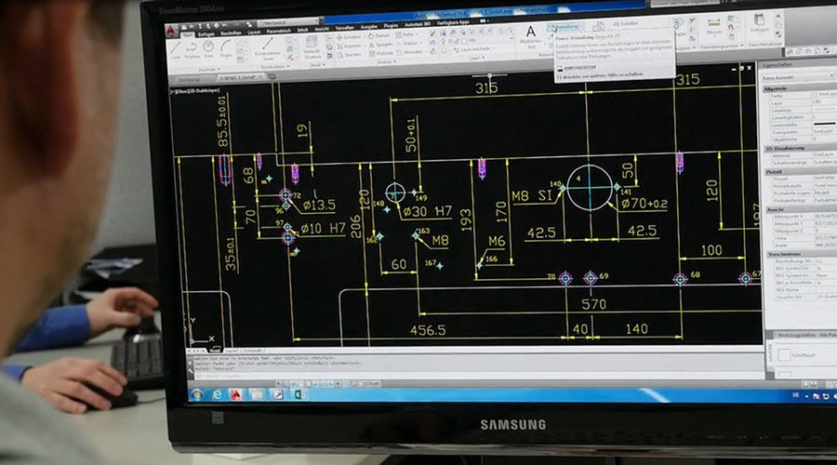Select the Kreis circle tool
Image resolution: width=837 pixels, height=465 pixels.
(x=208, y=49)
